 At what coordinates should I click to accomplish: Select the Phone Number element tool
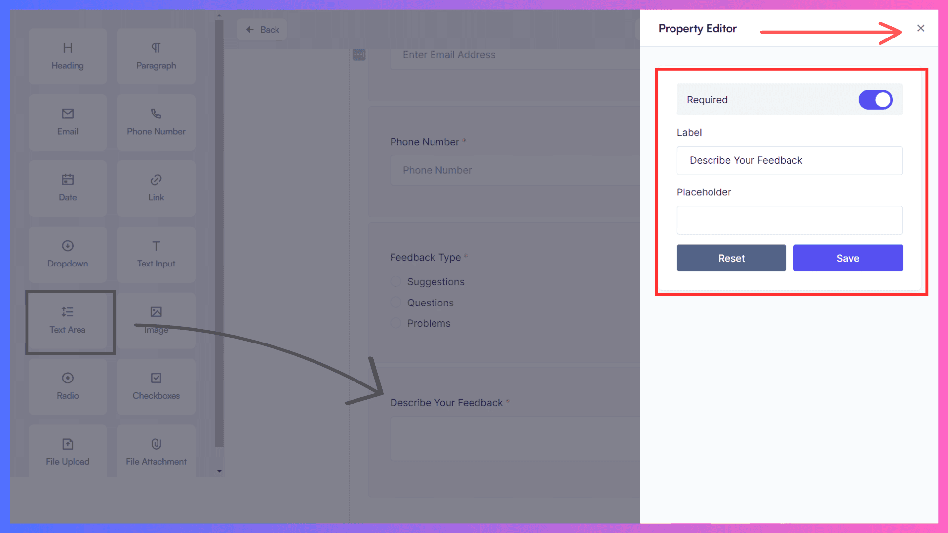point(156,121)
